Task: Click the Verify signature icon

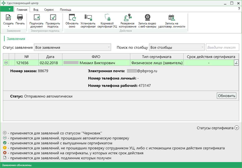Action: point(53,18)
